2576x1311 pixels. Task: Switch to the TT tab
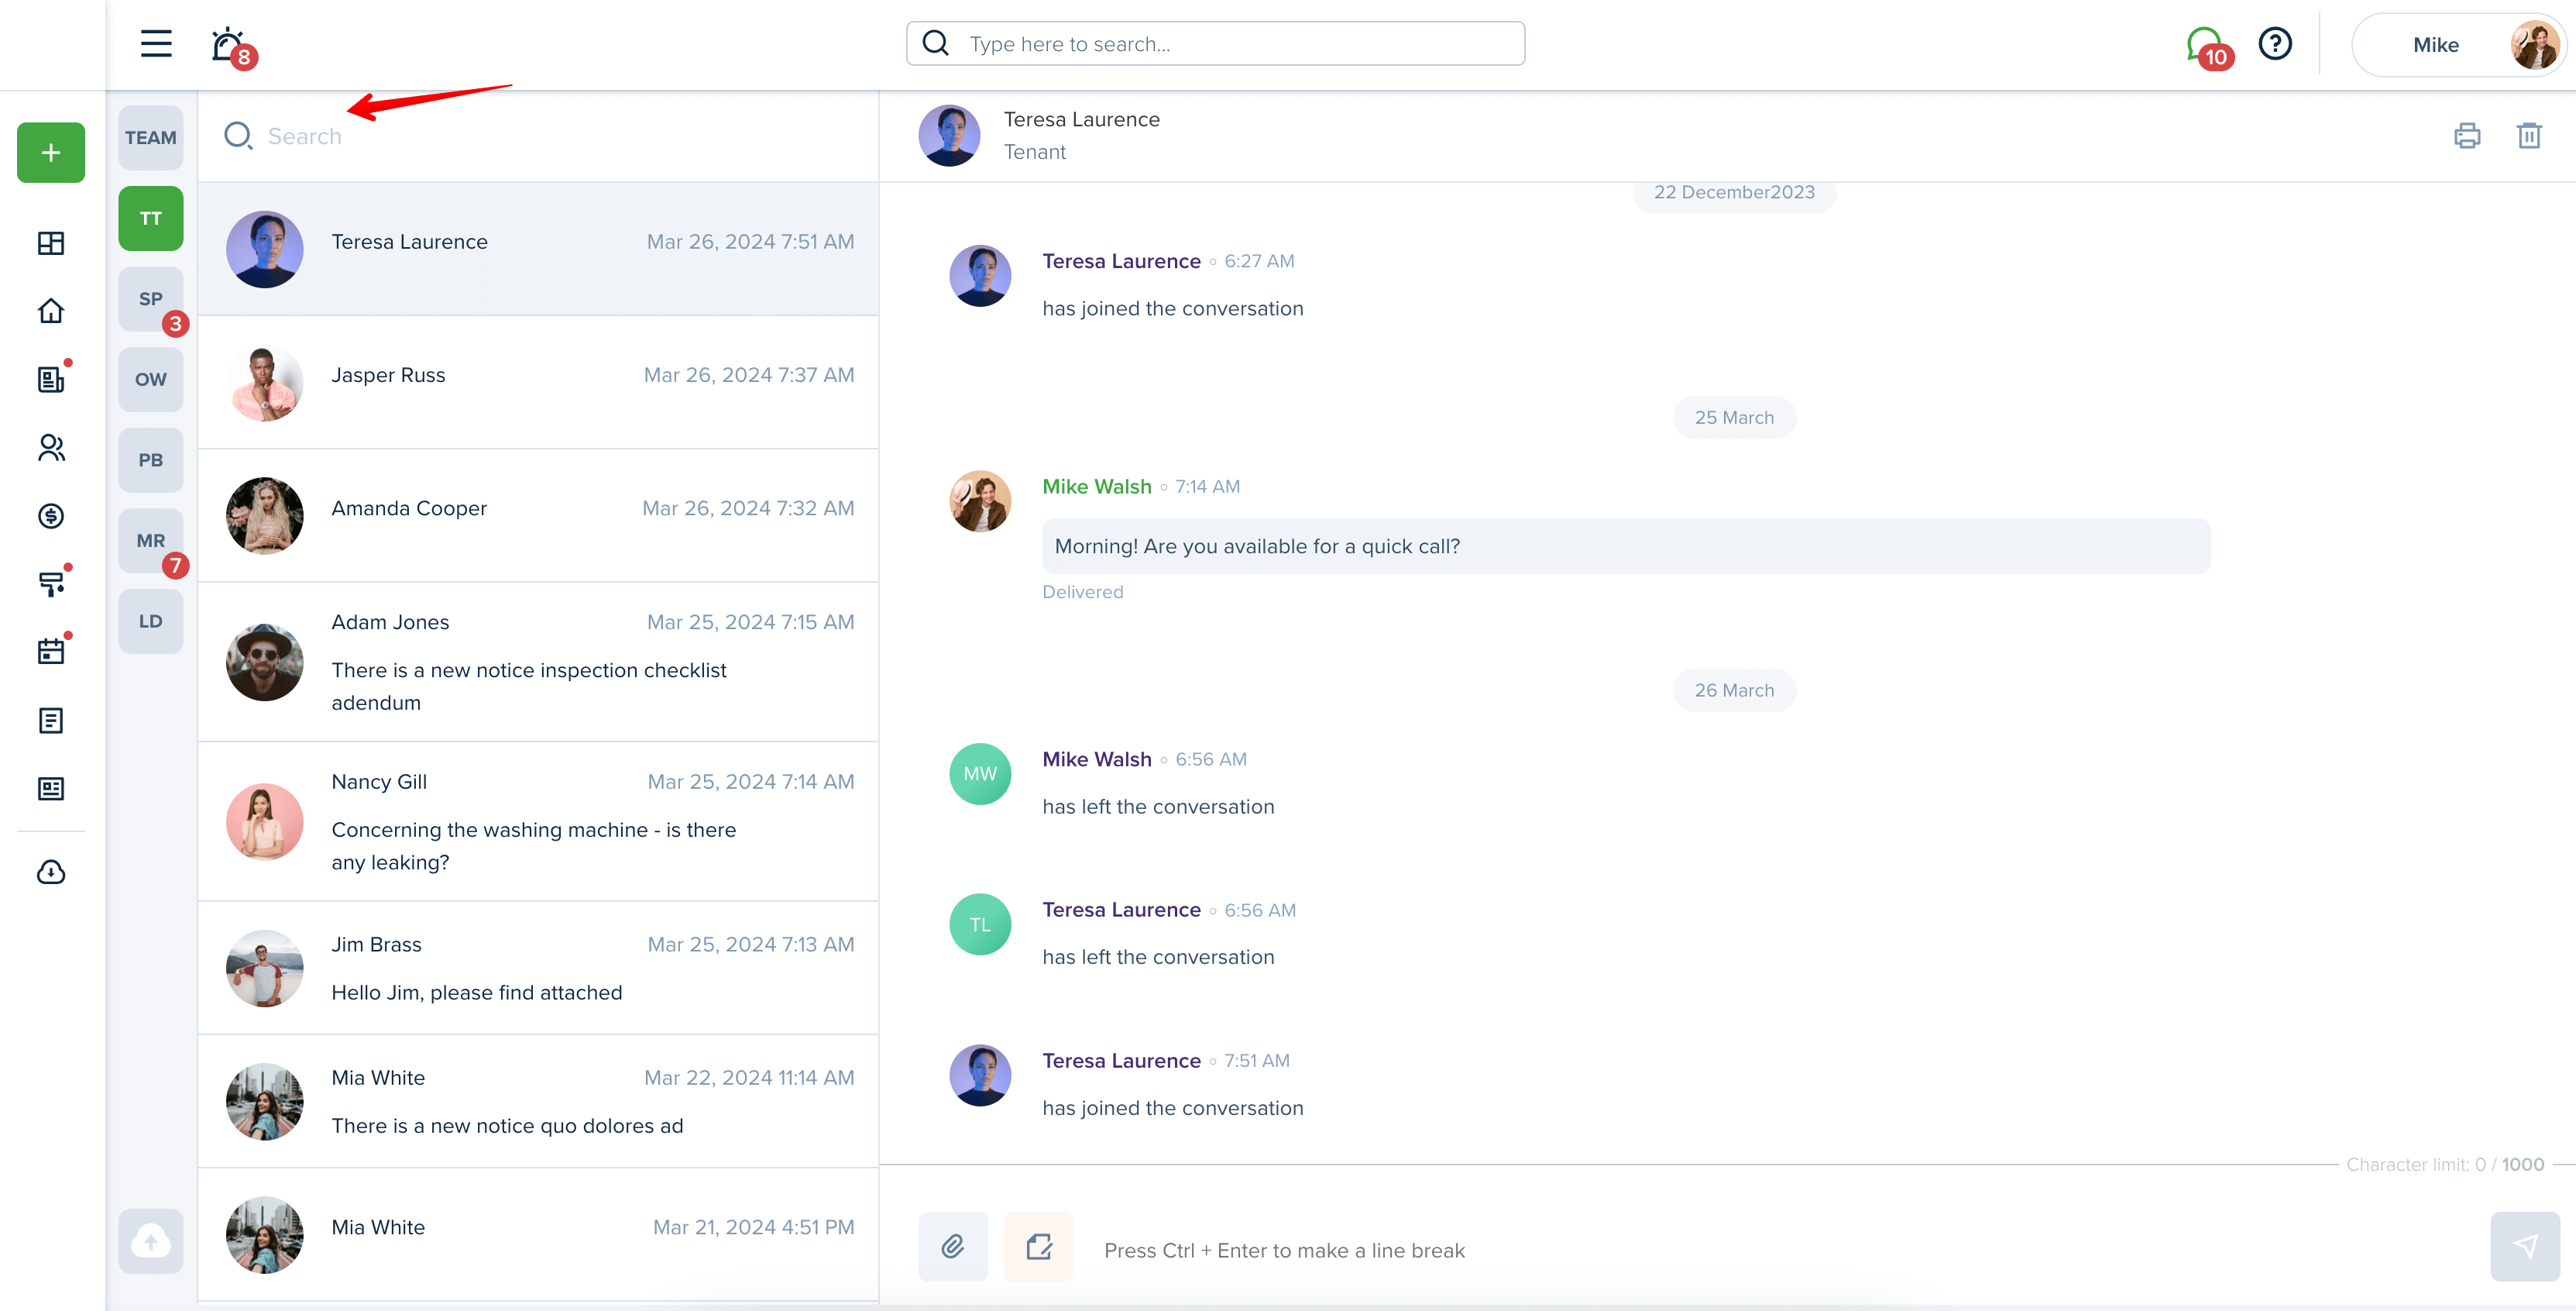[151, 218]
